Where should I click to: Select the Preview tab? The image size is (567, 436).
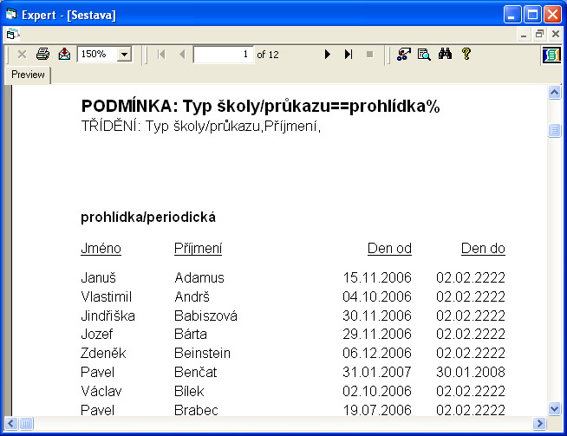pos(28,75)
